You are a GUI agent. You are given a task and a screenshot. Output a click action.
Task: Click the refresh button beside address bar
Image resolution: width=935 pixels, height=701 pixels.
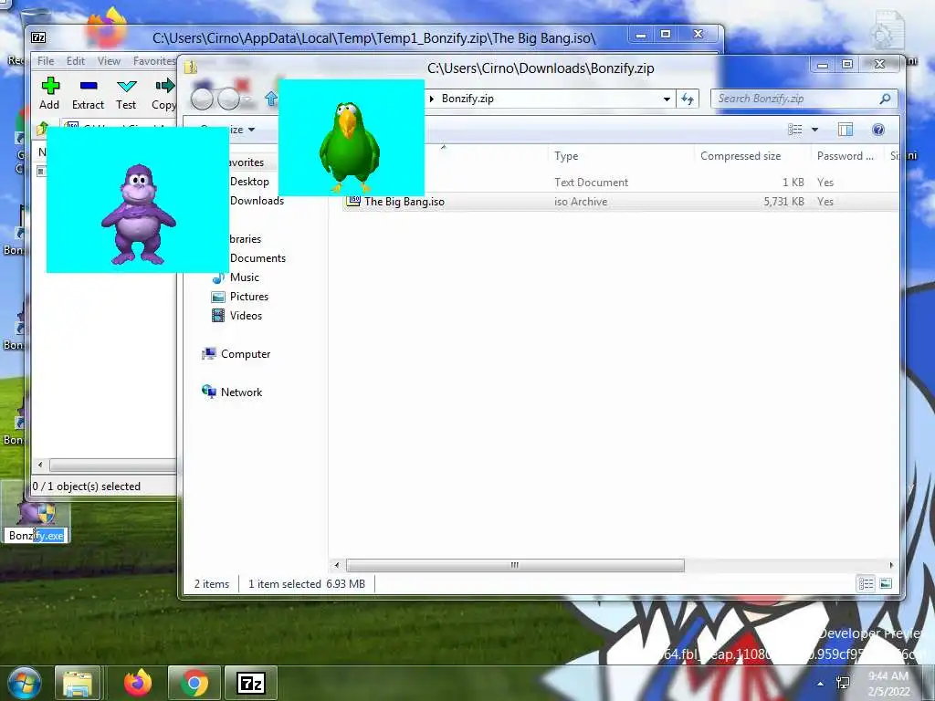688,99
